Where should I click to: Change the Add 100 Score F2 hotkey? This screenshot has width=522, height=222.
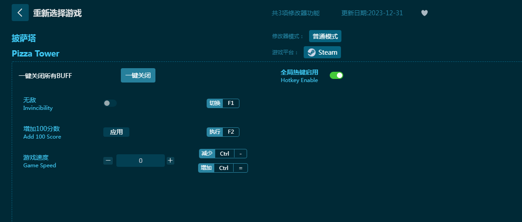(231, 132)
